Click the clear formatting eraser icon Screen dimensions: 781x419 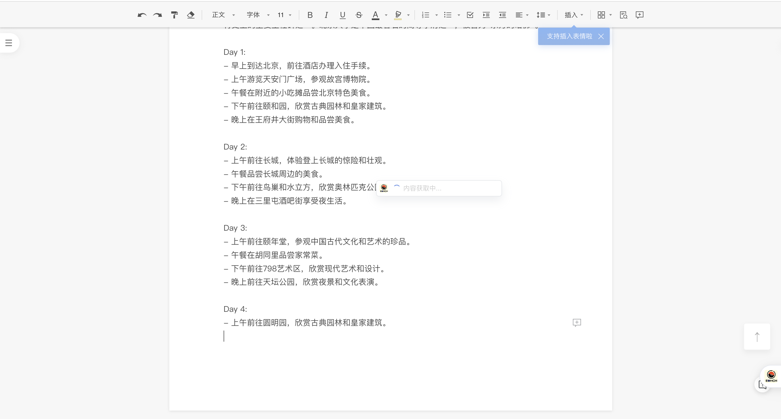191,15
